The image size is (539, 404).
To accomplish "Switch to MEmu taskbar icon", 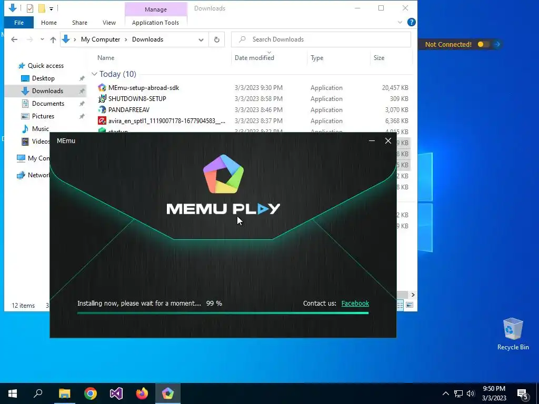I will [x=168, y=393].
